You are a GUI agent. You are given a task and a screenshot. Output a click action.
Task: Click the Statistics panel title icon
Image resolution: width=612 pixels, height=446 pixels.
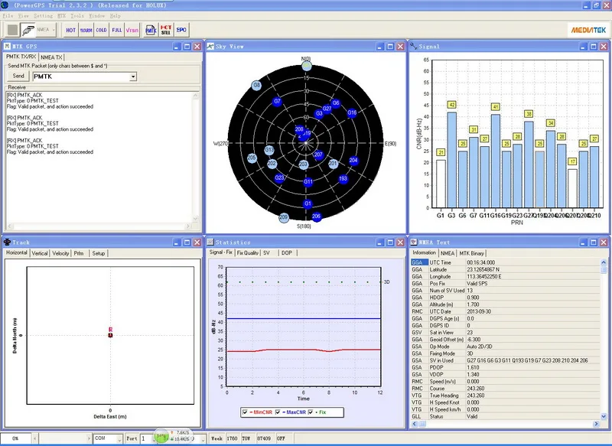(x=210, y=242)
